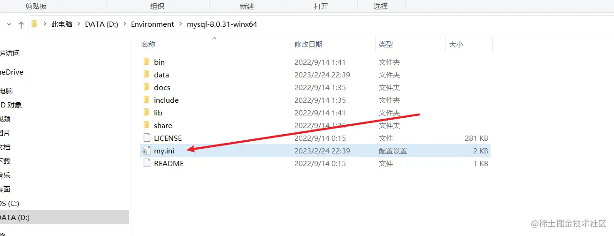
Task: Click the LICENSE file name
Action: click(x=168, y=138)
